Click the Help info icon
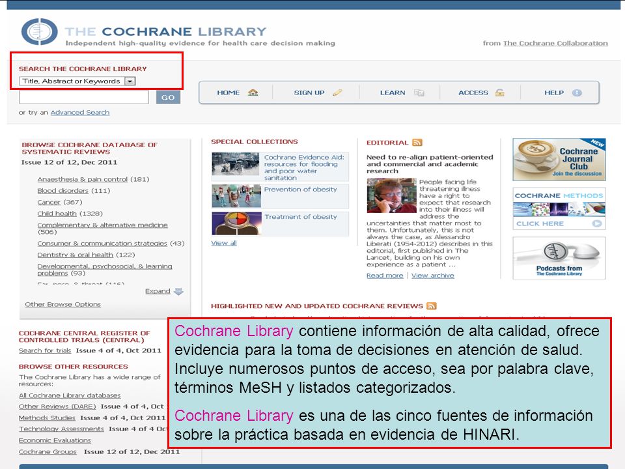Screen dimensions: 625x469 577,92
